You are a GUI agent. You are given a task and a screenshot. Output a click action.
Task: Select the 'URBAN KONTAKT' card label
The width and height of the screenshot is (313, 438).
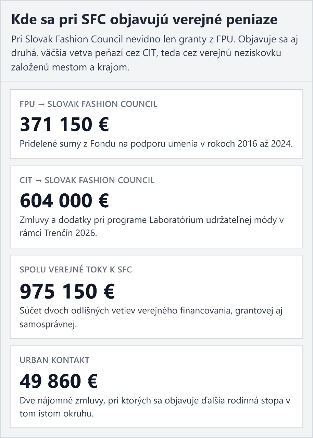point(54,360)
